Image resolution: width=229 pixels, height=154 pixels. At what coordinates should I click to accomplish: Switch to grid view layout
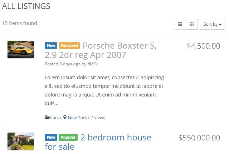[192, 24]
